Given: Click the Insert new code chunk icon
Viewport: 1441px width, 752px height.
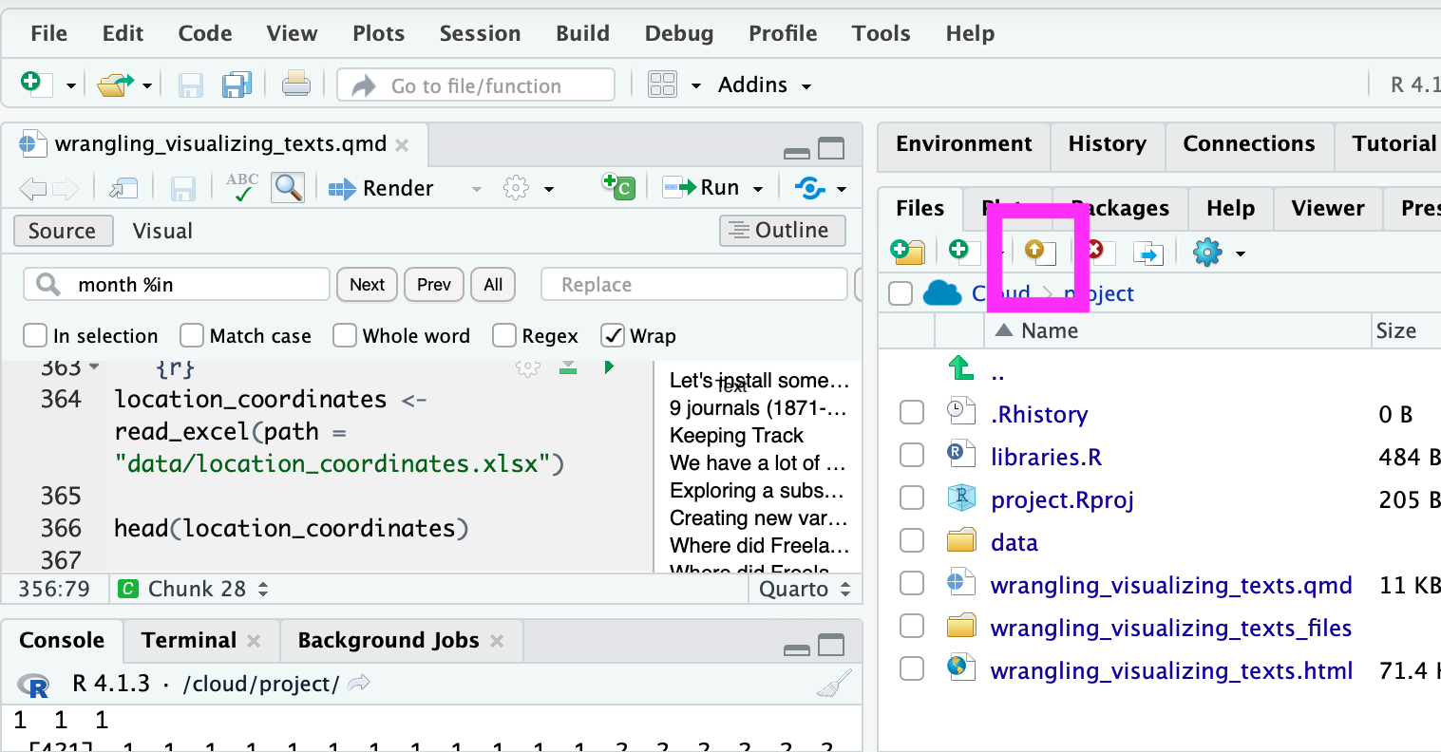Looking at the screenshot, I should point(618,187).
